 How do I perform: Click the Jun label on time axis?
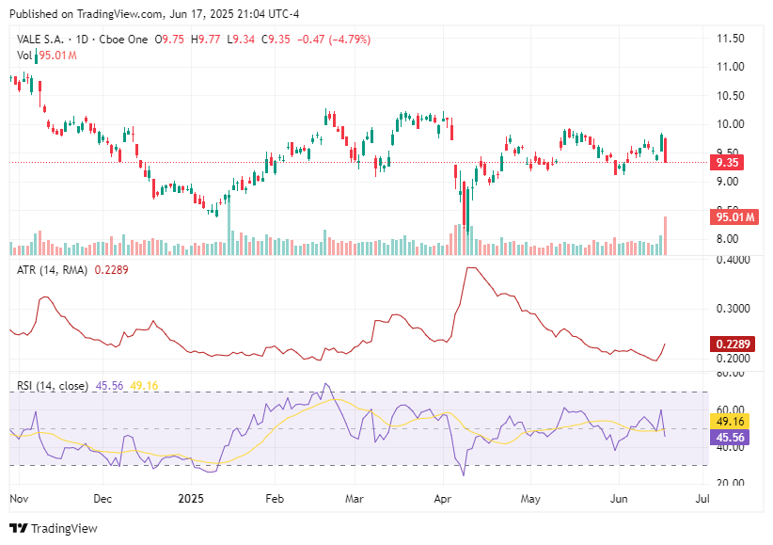click(x=619, y=499)
